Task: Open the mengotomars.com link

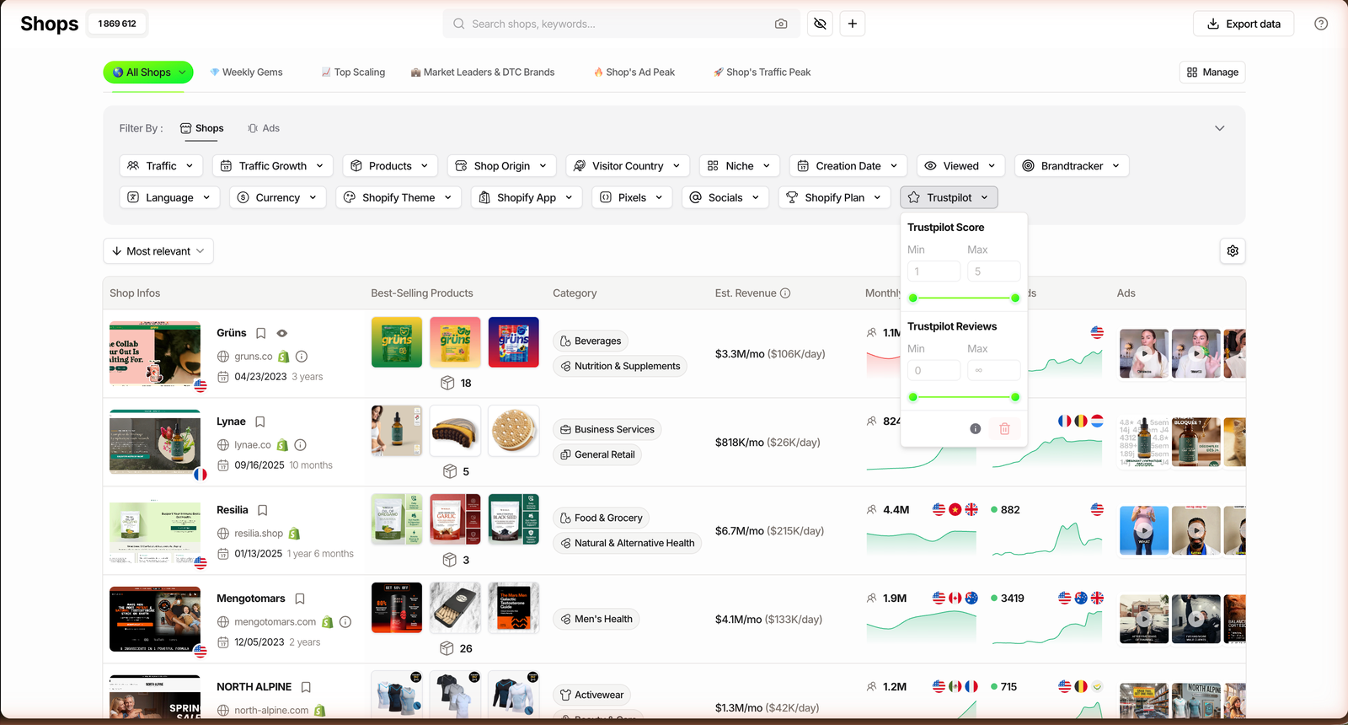Action: [x=275, y=622]
